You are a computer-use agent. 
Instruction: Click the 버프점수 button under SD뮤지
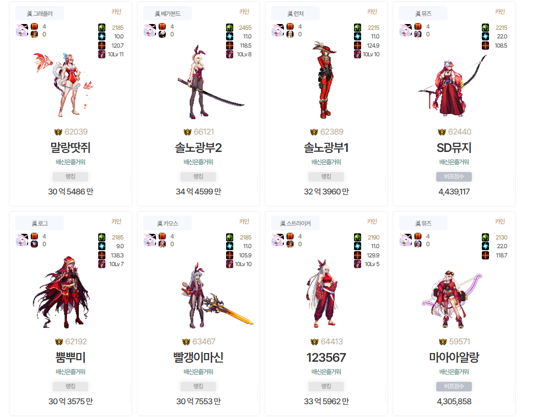click(x=454, y=177)
